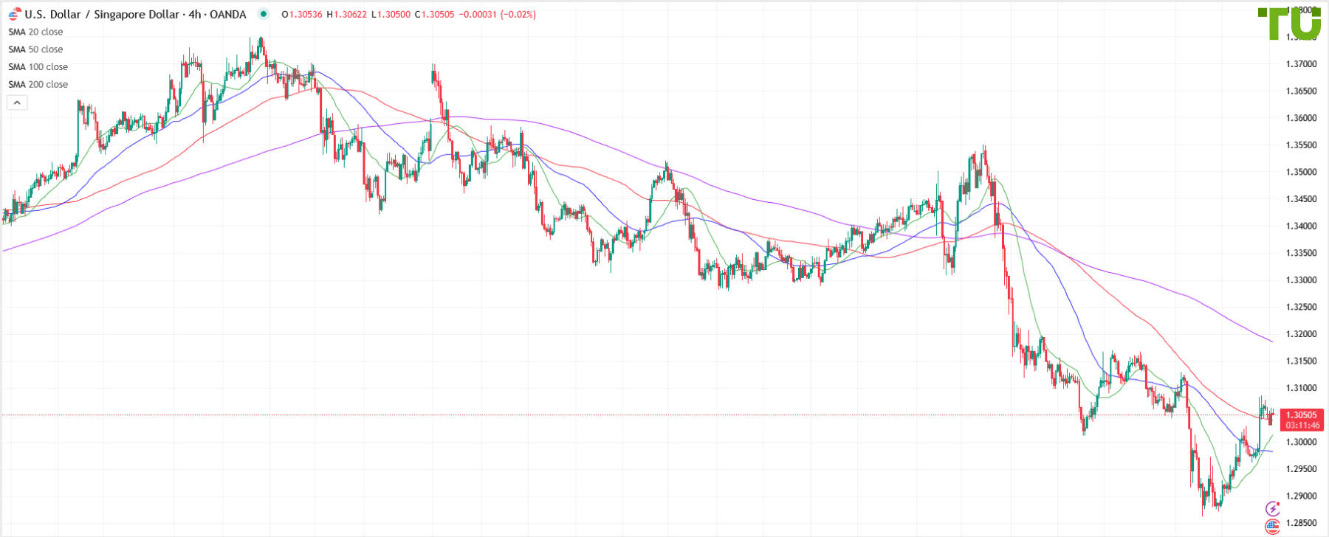Click price axis label 1.29000

pyautogui.click(x=1302, y=496)
